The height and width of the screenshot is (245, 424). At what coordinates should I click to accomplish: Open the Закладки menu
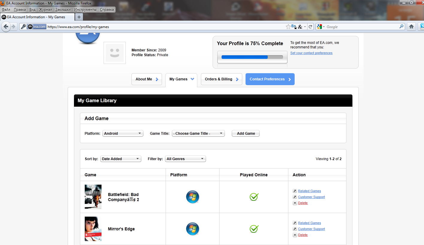point(63,10)
